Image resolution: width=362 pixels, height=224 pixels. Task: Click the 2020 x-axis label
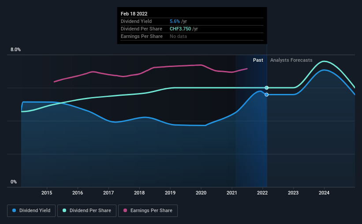tap(201, 193)
